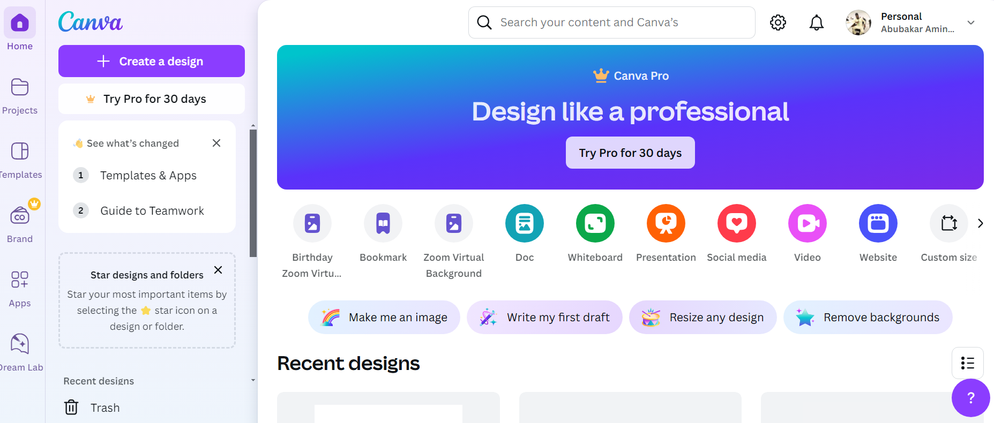Open the help question mark button
Viewport: 994px width, 423px height.
[x=970, y=398]
